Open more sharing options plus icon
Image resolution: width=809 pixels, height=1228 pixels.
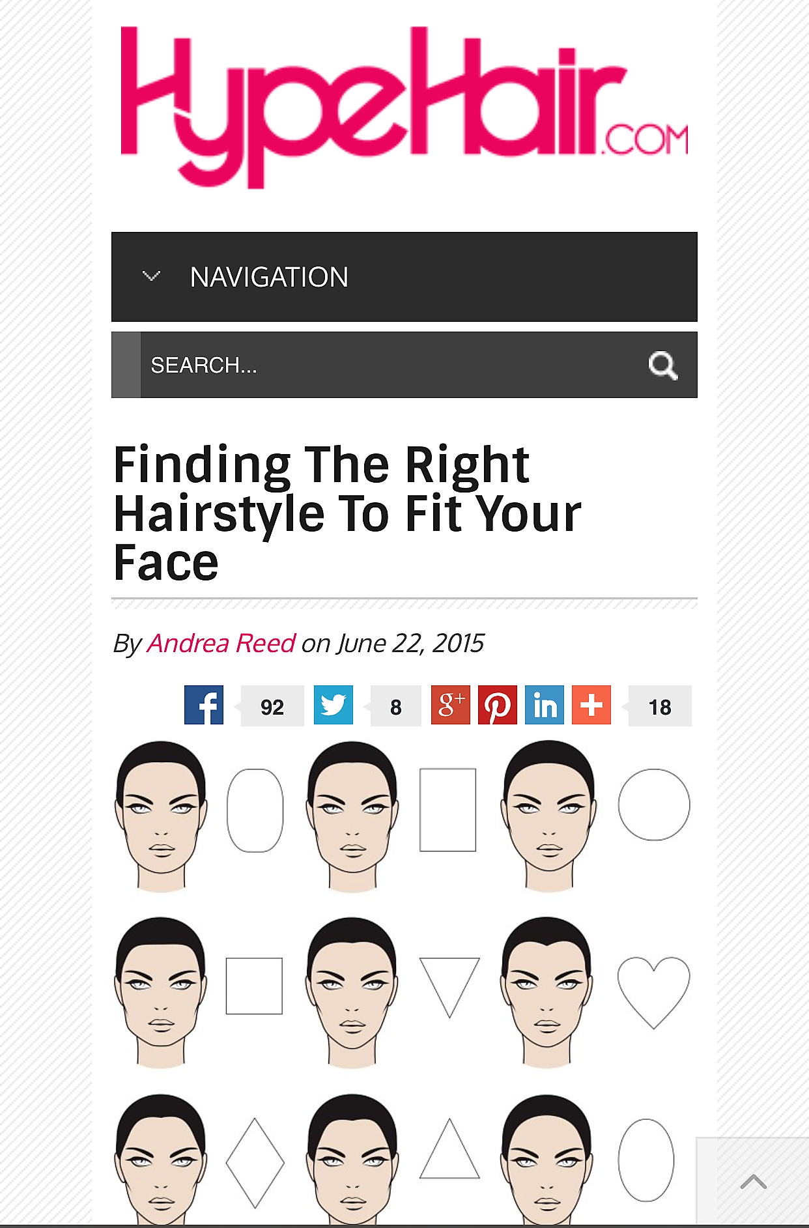pos(591,705)
